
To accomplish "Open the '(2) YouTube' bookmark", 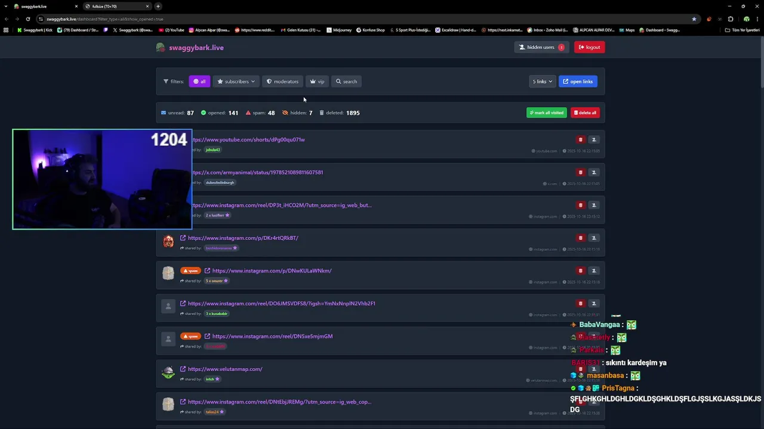I will click(171, 30).
